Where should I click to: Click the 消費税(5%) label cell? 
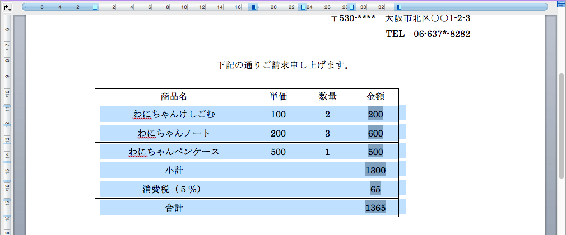click(x=174, y=189)
